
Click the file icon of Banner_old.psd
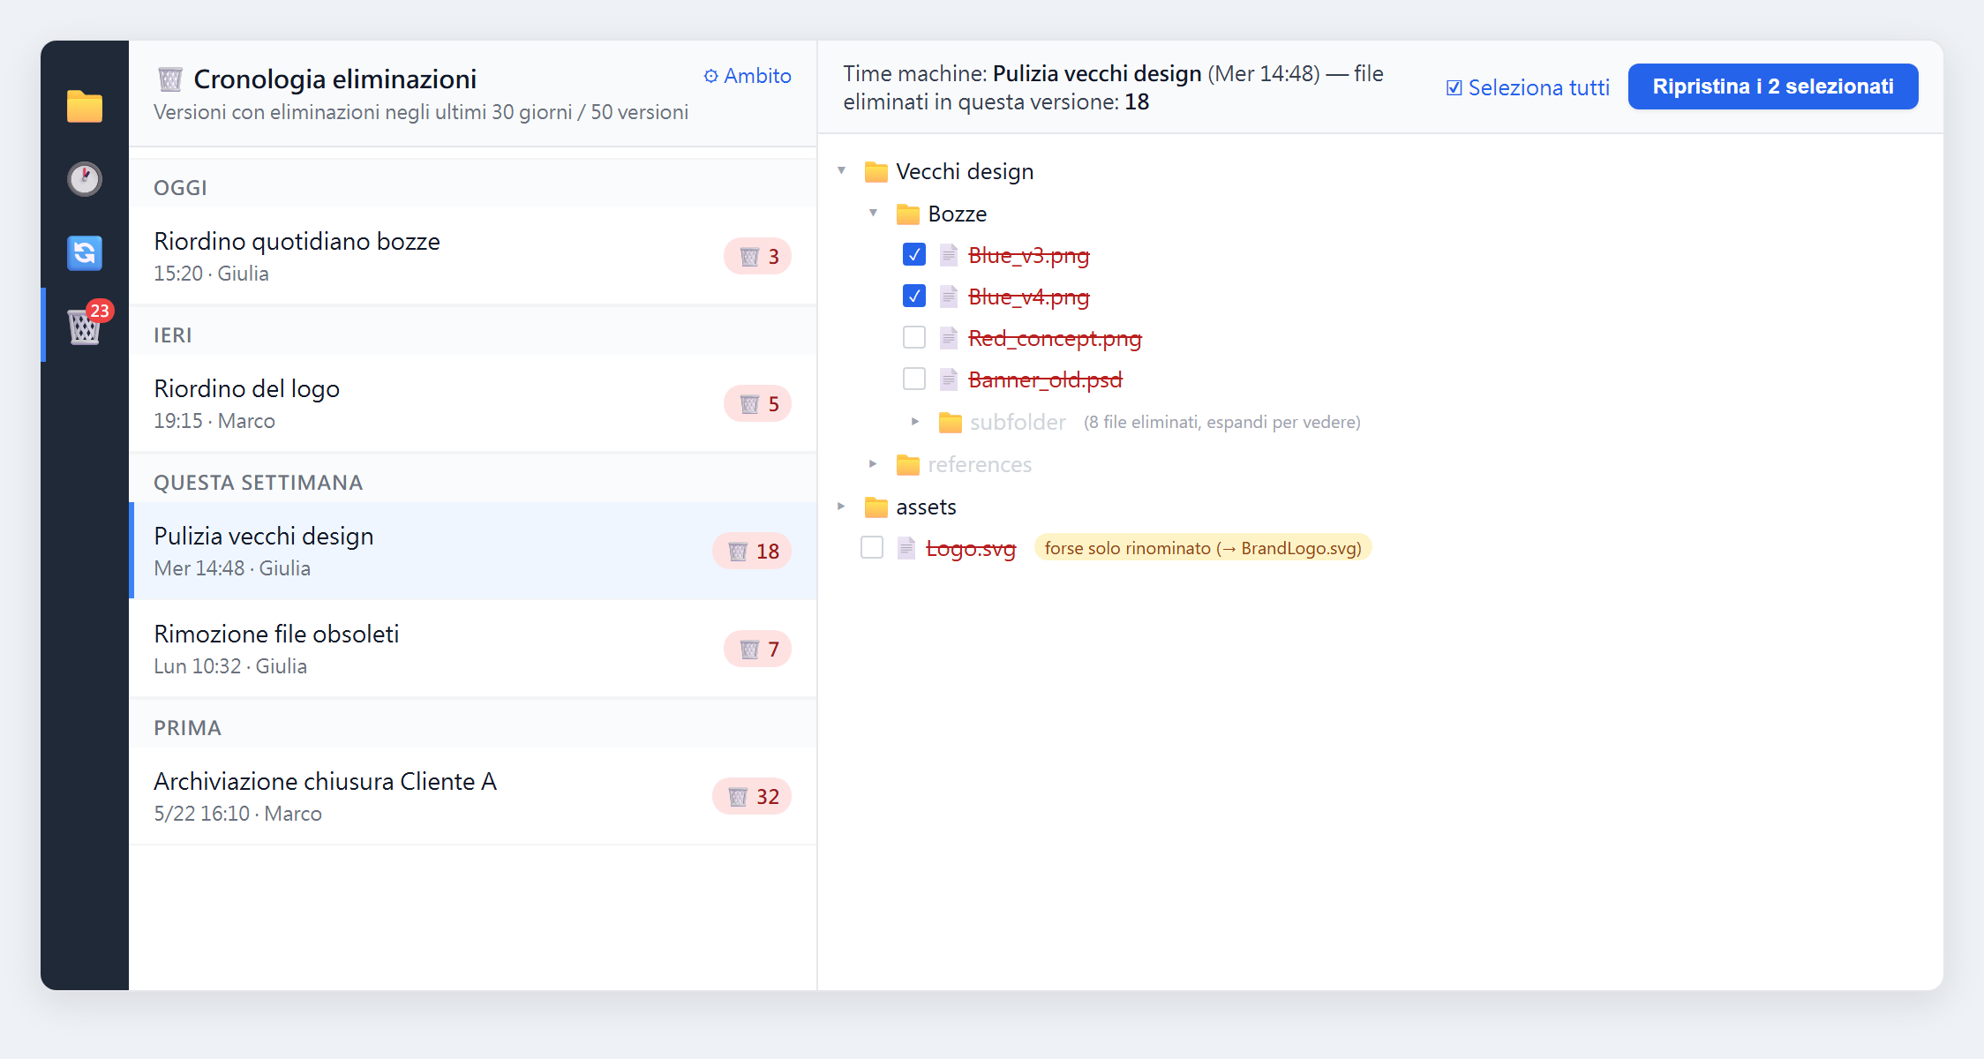(949, 379)
